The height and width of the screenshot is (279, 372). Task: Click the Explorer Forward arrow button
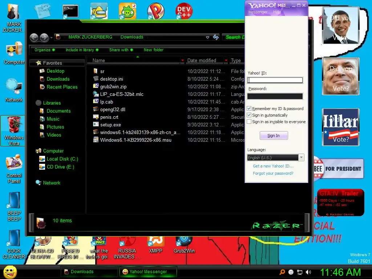pos(44,37)
